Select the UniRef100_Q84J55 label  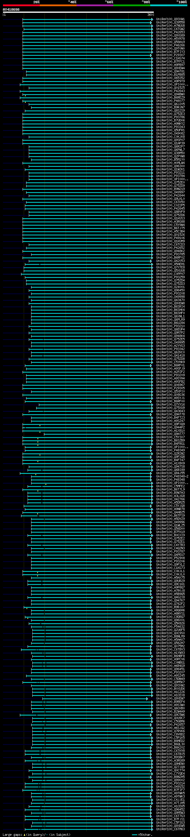click(170, 473)
